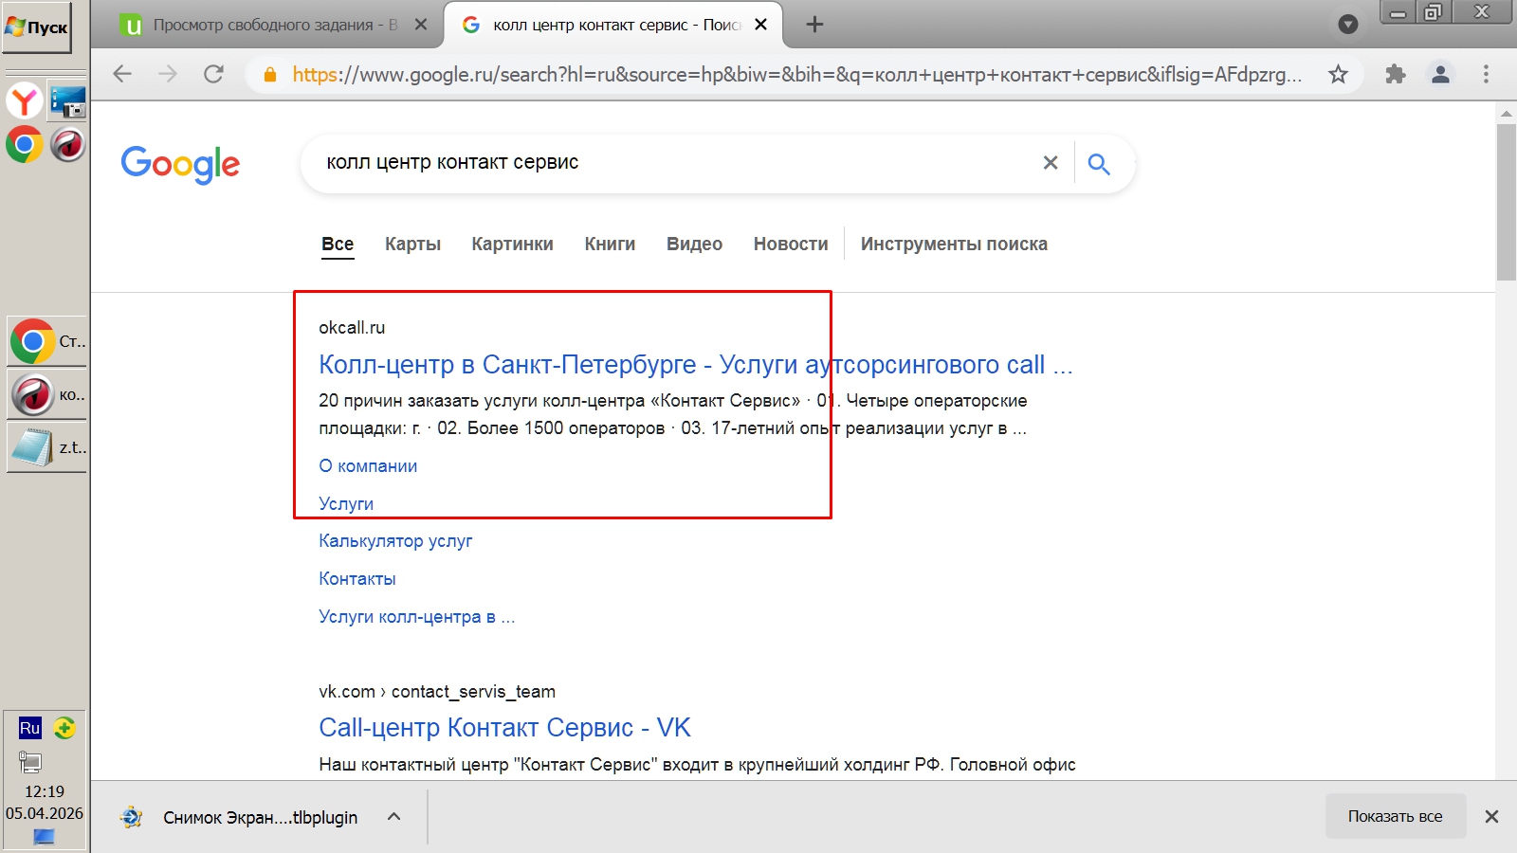Click the okcall.ru site address
1517x853 pixels.
click(352, 328)
